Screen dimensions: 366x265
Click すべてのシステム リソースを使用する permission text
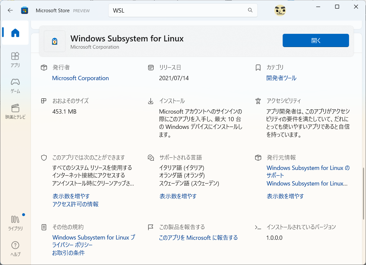click(92, 168)
